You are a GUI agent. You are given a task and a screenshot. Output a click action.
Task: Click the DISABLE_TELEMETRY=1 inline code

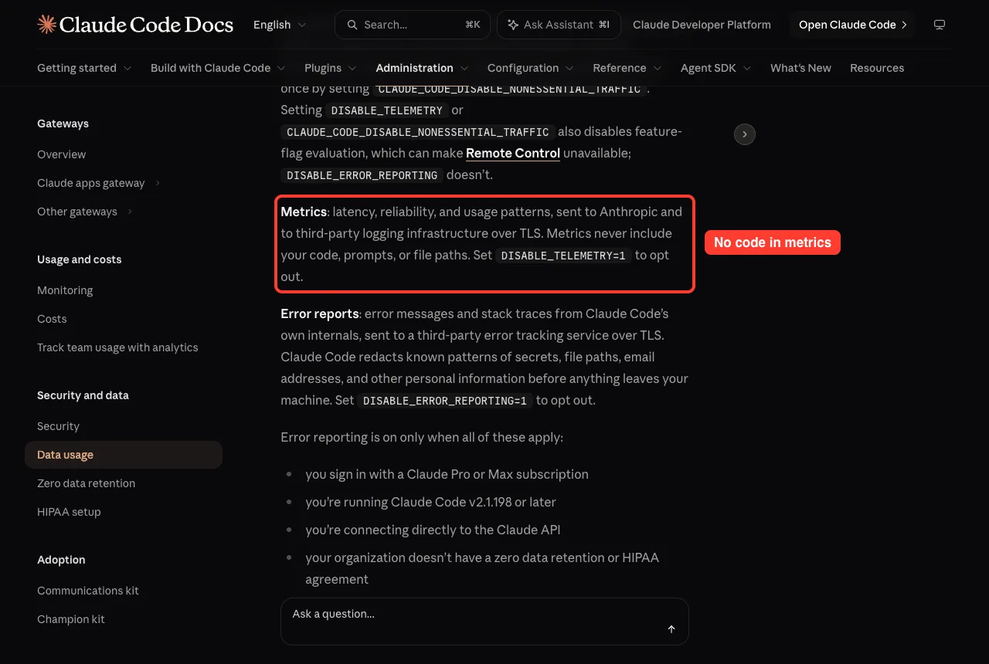(x=563, y=256)
